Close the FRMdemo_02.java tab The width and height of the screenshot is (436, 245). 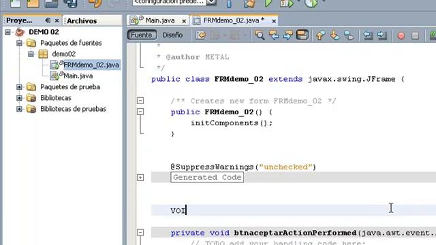pos(274,21)
